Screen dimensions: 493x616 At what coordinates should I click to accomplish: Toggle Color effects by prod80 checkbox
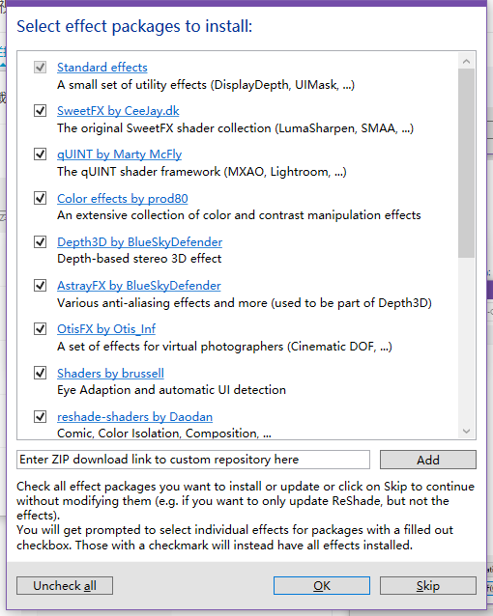(x=41, y=198)
